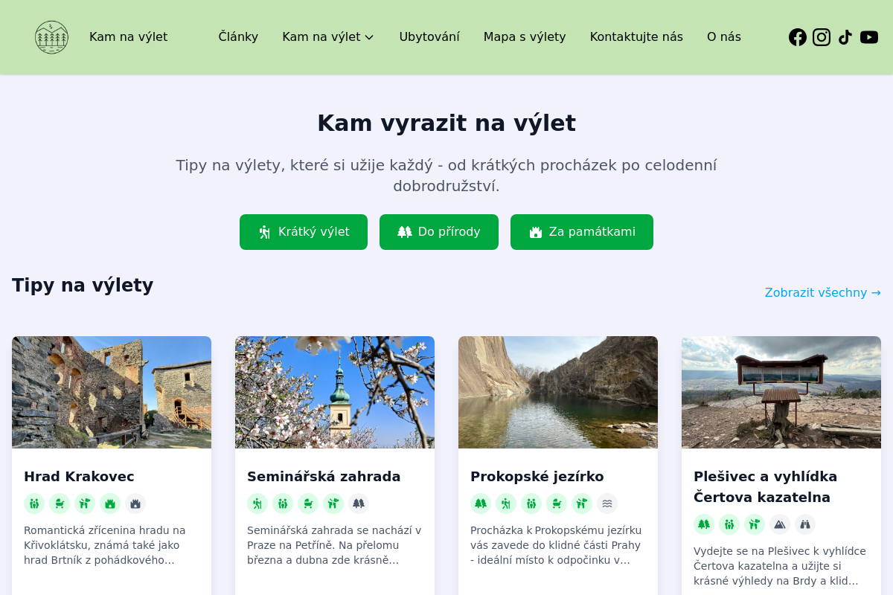Select the stroller icon on Seminářská zahrada card
The image size is (893, 595).
[x=308, y=504]
